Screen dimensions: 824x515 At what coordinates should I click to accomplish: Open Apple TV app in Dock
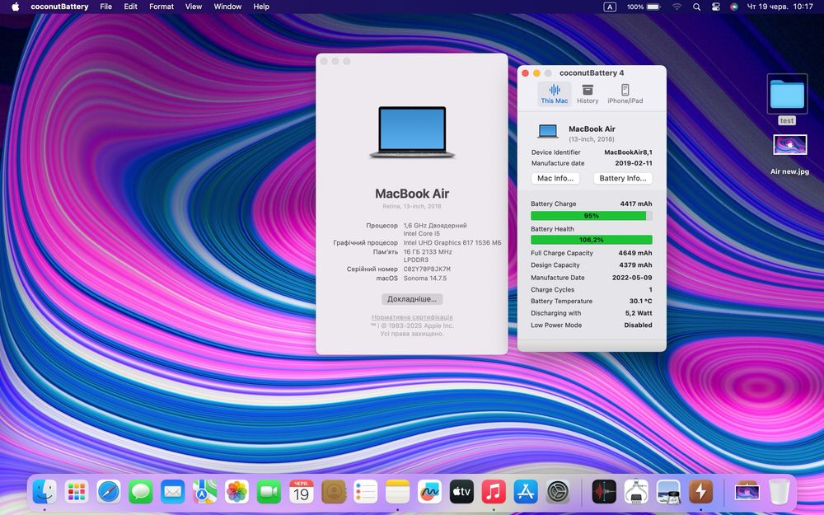[x=461, y=493]
